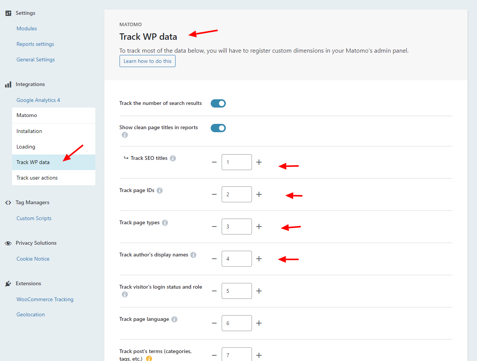Click info icon next to Track page types

coord(165,223)
